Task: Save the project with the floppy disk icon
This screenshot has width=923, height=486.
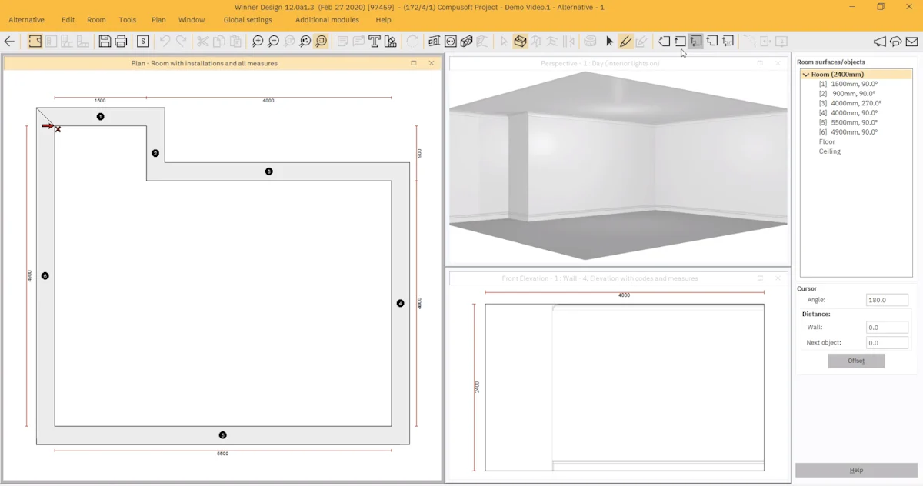Action: point(105,42)
